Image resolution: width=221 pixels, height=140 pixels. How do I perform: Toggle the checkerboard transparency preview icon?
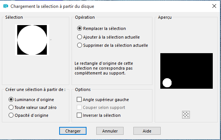tap(186, 115)
